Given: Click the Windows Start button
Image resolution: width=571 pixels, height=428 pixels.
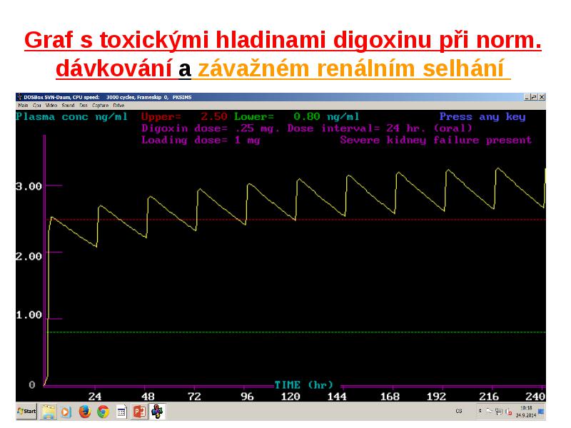Looking at the screenshot, I should [26, 412].
